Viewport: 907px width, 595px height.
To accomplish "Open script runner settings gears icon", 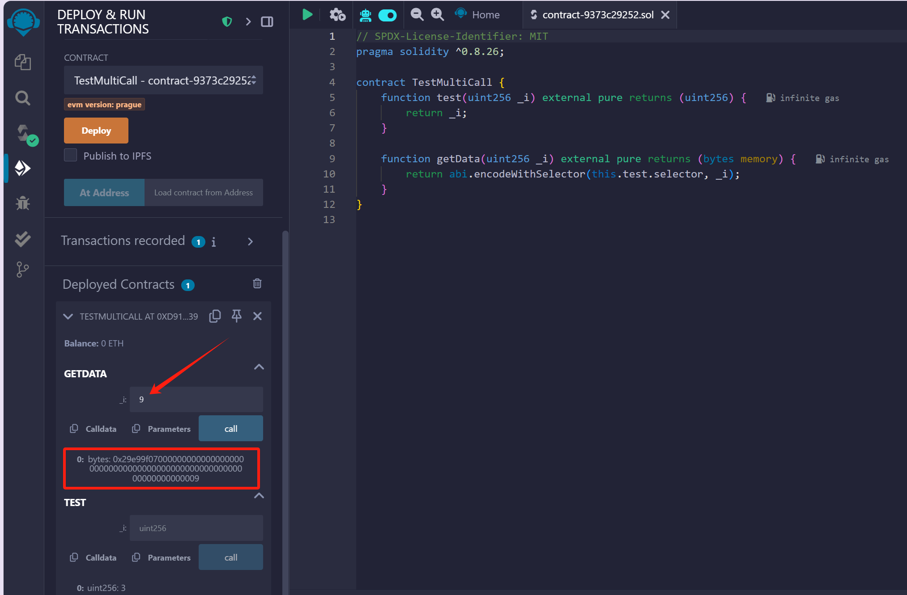I will pyautogui.click(x=337, y=15).
